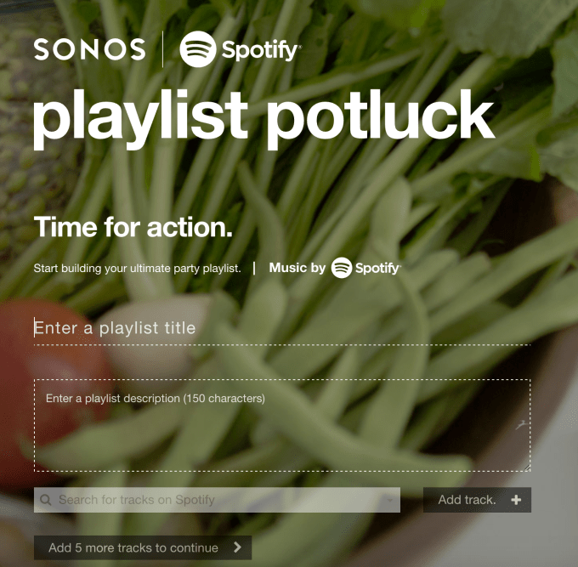Click the Start building your ultimate party playlist text
Viewport: 578px width, 567px height.
point(137,269)
